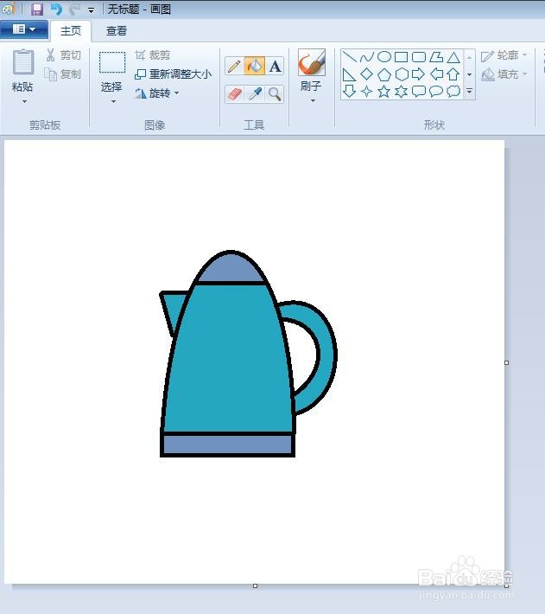
Task: Click the Crop button
Action: click(x=153, y=55)
